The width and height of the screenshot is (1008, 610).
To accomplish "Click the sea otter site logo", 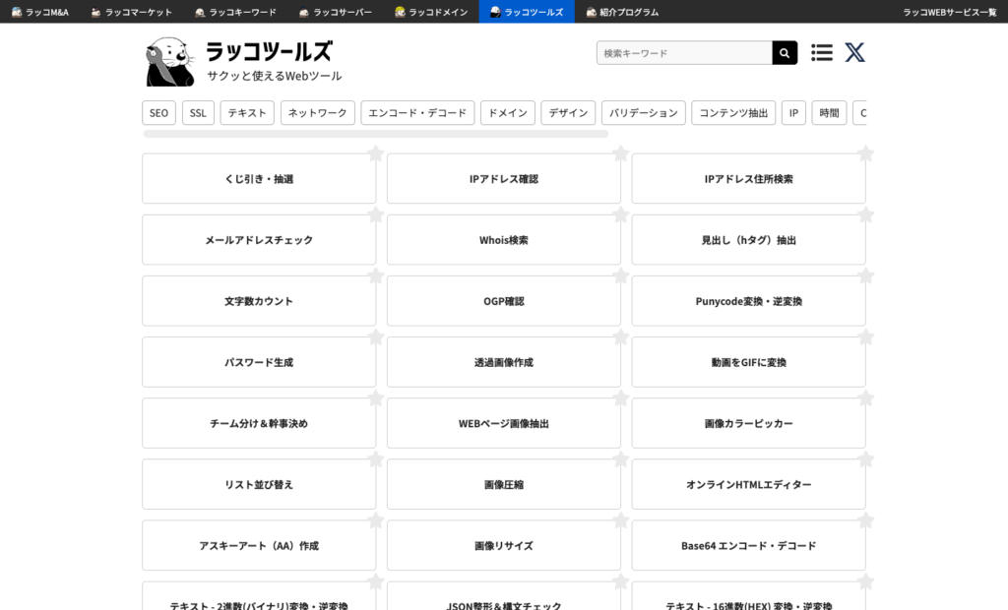I will tap(169, 61).
